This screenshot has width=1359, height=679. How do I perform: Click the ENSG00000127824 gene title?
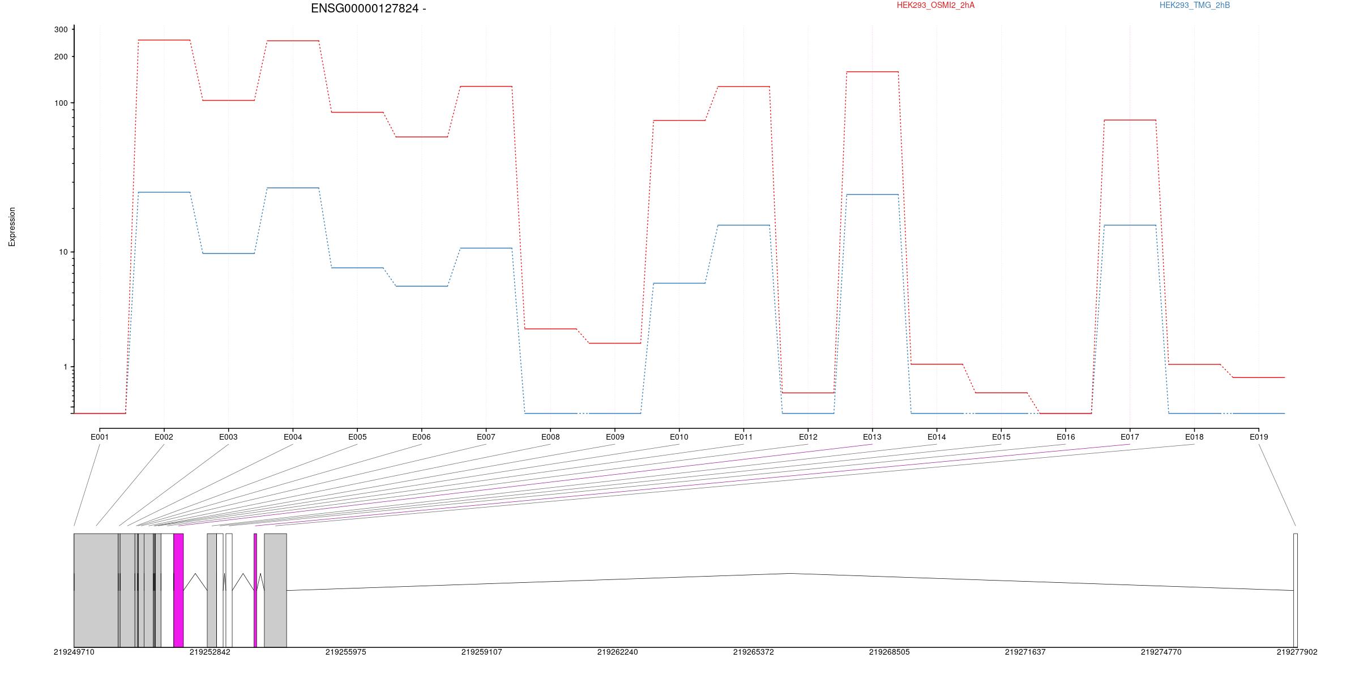pos(368,8)
